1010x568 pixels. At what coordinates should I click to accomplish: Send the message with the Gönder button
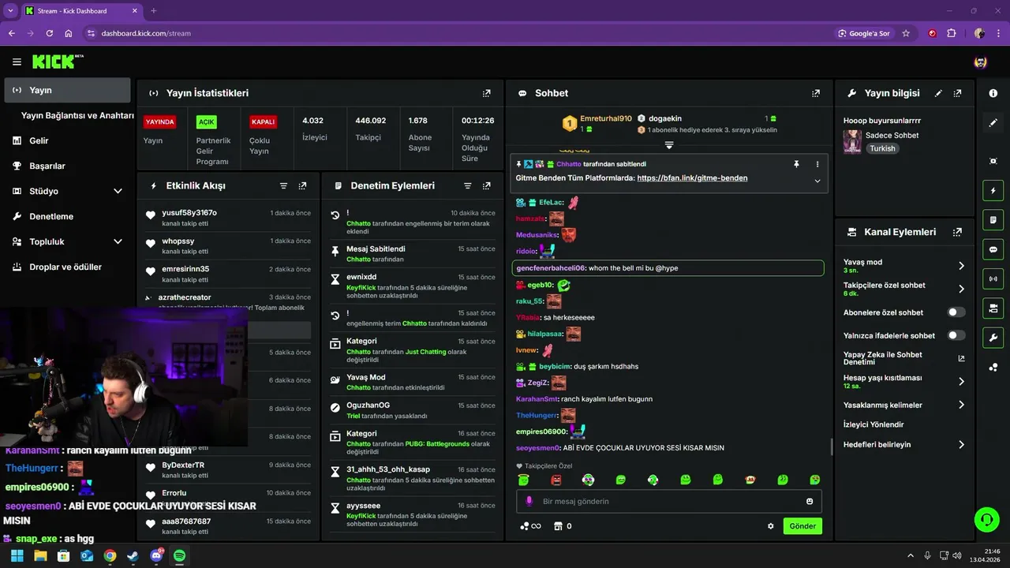[802, 526]
